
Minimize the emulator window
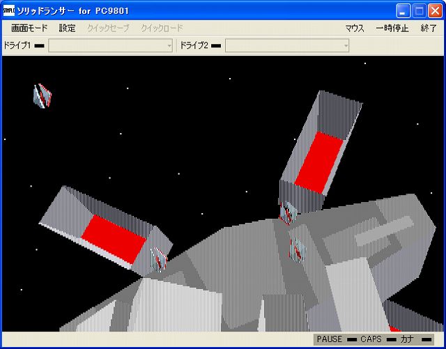(403, 11)
